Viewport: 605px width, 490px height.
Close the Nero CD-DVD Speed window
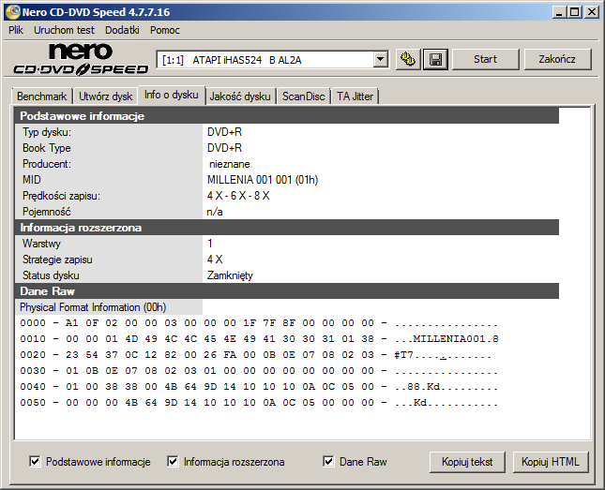[592, 12]
